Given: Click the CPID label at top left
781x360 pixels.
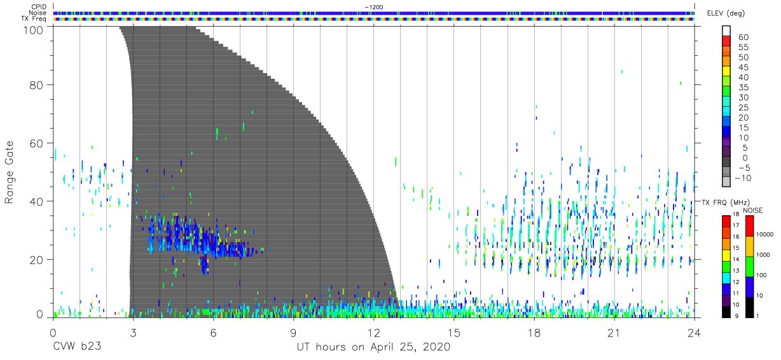Looking at the screenshot, I should (38, 7).
